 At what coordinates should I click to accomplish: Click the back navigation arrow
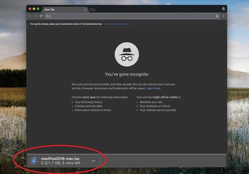coord(30,16)
